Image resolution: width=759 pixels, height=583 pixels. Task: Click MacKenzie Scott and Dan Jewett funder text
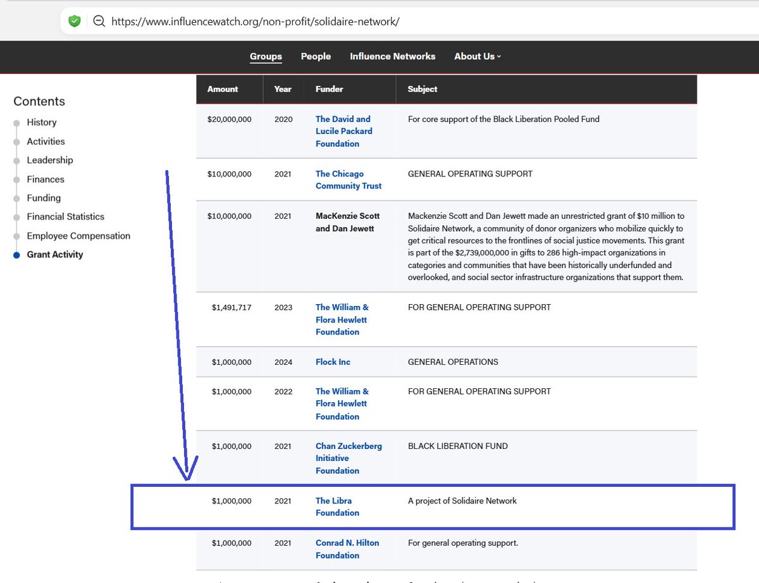point(348,222)
